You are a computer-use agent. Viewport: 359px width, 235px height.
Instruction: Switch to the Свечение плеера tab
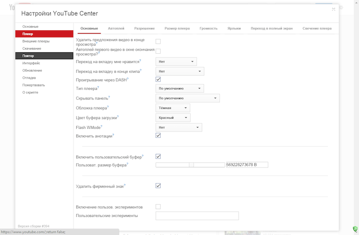(x=317, y=29)
